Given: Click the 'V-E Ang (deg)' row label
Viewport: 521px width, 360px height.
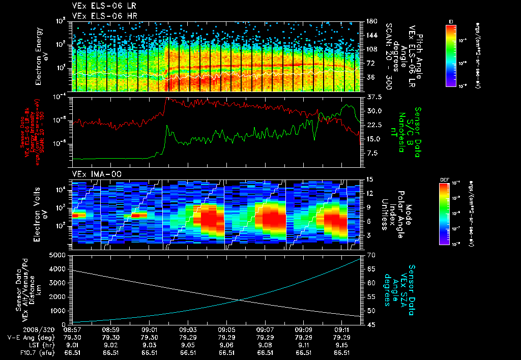Looking at the screenshot, I should point(31,338).
